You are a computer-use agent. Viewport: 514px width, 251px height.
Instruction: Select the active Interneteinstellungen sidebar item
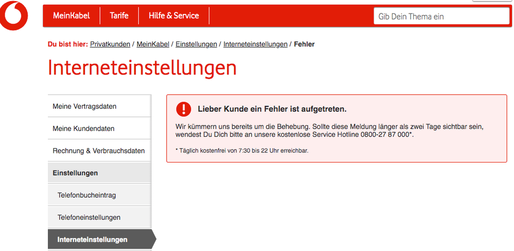pos(102,240)
